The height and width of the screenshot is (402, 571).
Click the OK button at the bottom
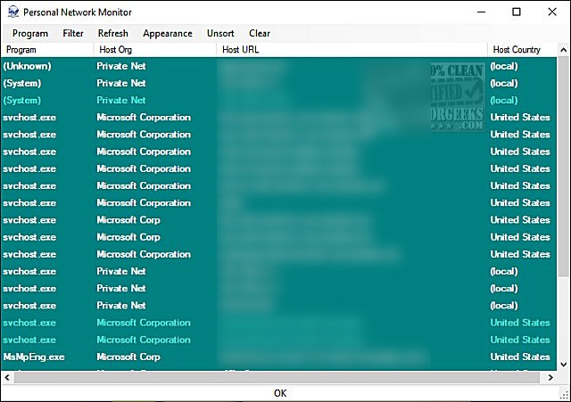280,393
